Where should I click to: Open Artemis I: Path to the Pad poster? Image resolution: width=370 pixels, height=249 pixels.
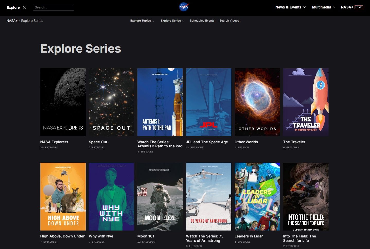click(160, 102)
